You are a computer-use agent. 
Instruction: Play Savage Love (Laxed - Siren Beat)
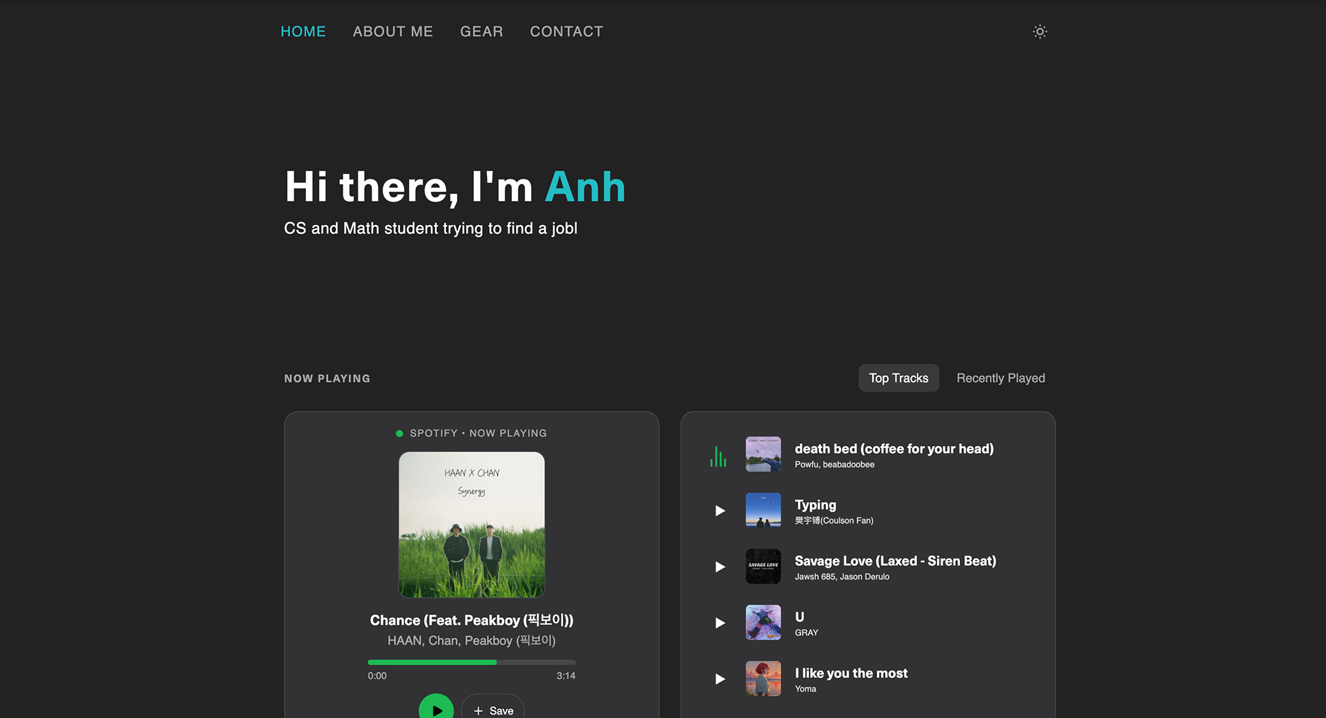coord(720,567)
